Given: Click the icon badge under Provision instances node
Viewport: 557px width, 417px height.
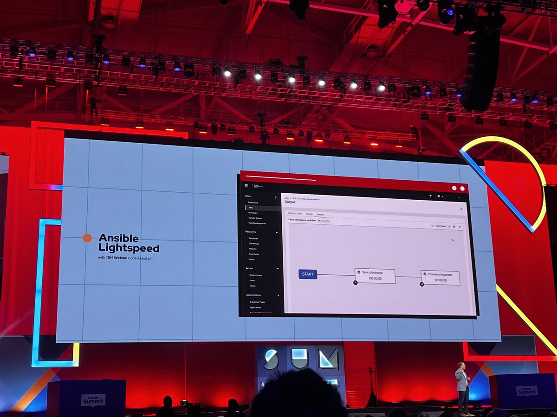Looking at the screenshot, I should point(422,284).
